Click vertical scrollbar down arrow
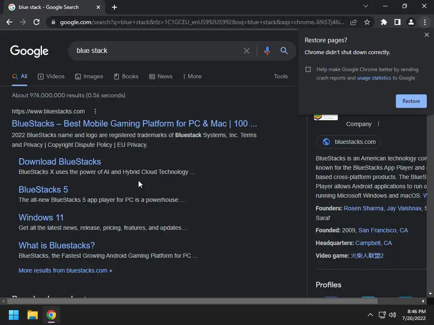Viewport: 434px width, 325px height. click(430, 294)
